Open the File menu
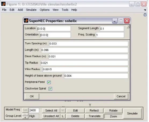Screen dimensions: 149x122 4,10
